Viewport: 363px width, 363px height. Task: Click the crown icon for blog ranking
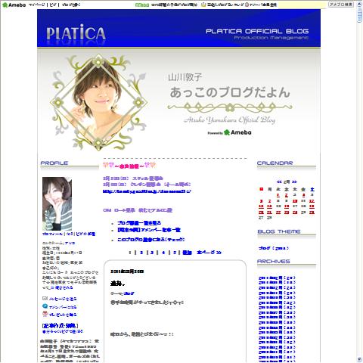point(203,5)
